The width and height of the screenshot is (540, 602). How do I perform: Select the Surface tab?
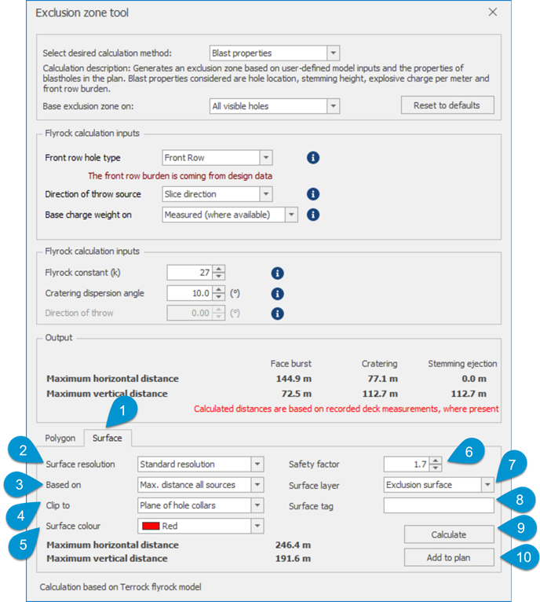[108, 438]
